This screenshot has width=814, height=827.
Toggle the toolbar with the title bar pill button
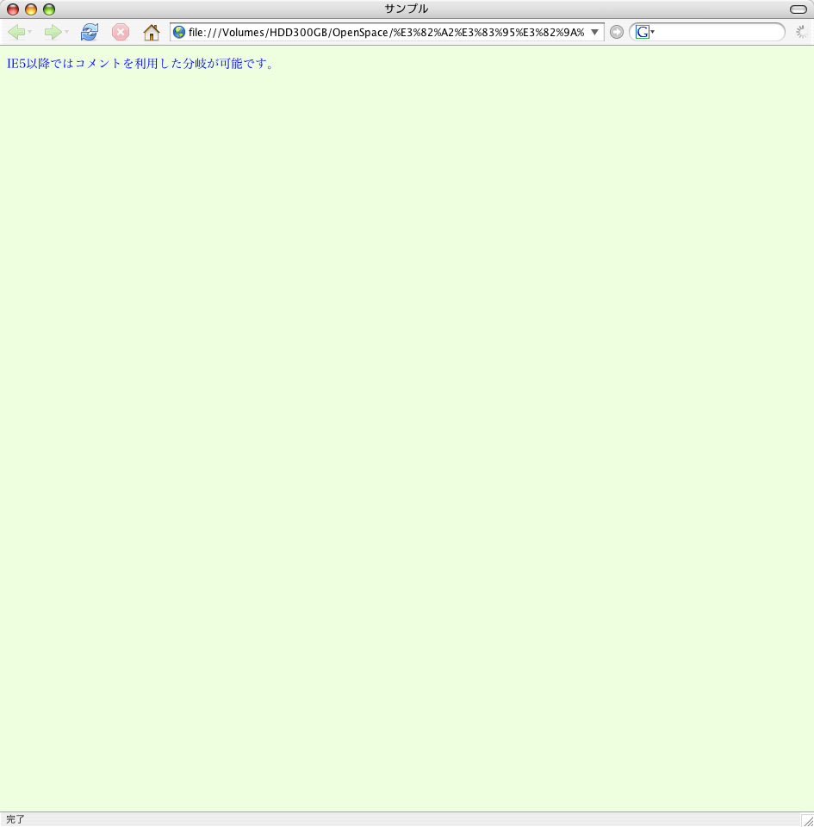(798, 9)
